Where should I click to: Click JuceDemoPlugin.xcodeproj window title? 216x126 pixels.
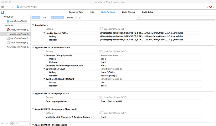coord(110,2)
